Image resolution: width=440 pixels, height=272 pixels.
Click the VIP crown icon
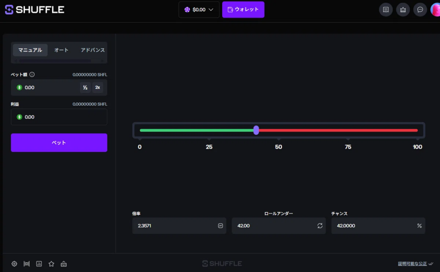pyautogui.click(x=403, y=9)
